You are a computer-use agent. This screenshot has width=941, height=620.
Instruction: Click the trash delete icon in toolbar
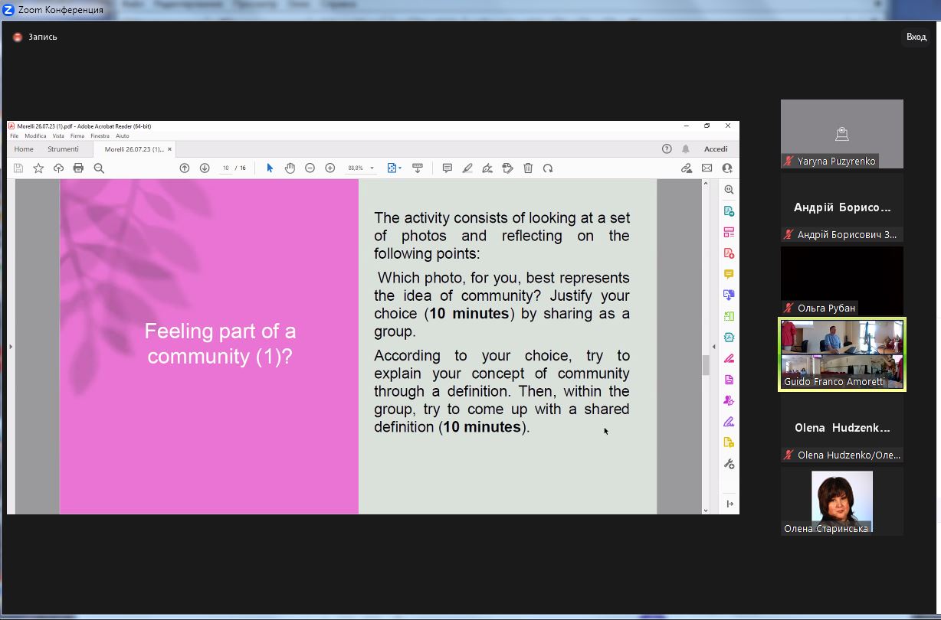[x=528, y=168]
